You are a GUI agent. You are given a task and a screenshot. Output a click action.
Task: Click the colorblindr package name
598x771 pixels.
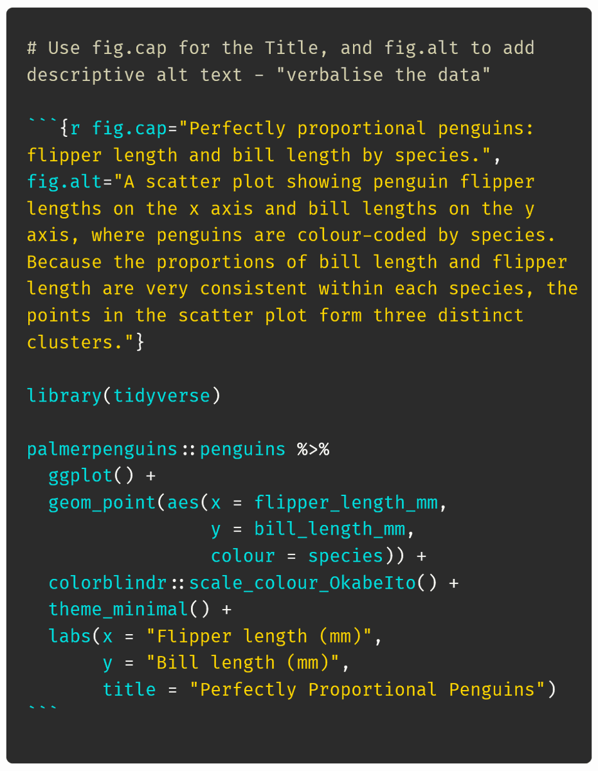coord(107,583)
